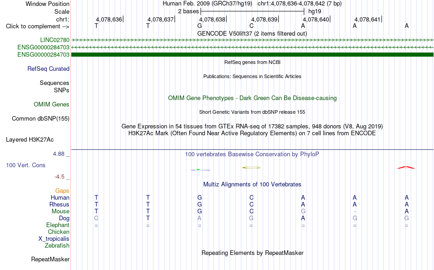
Task: Click the 100 Vert. Cons track label
Action: click(26, 165)
